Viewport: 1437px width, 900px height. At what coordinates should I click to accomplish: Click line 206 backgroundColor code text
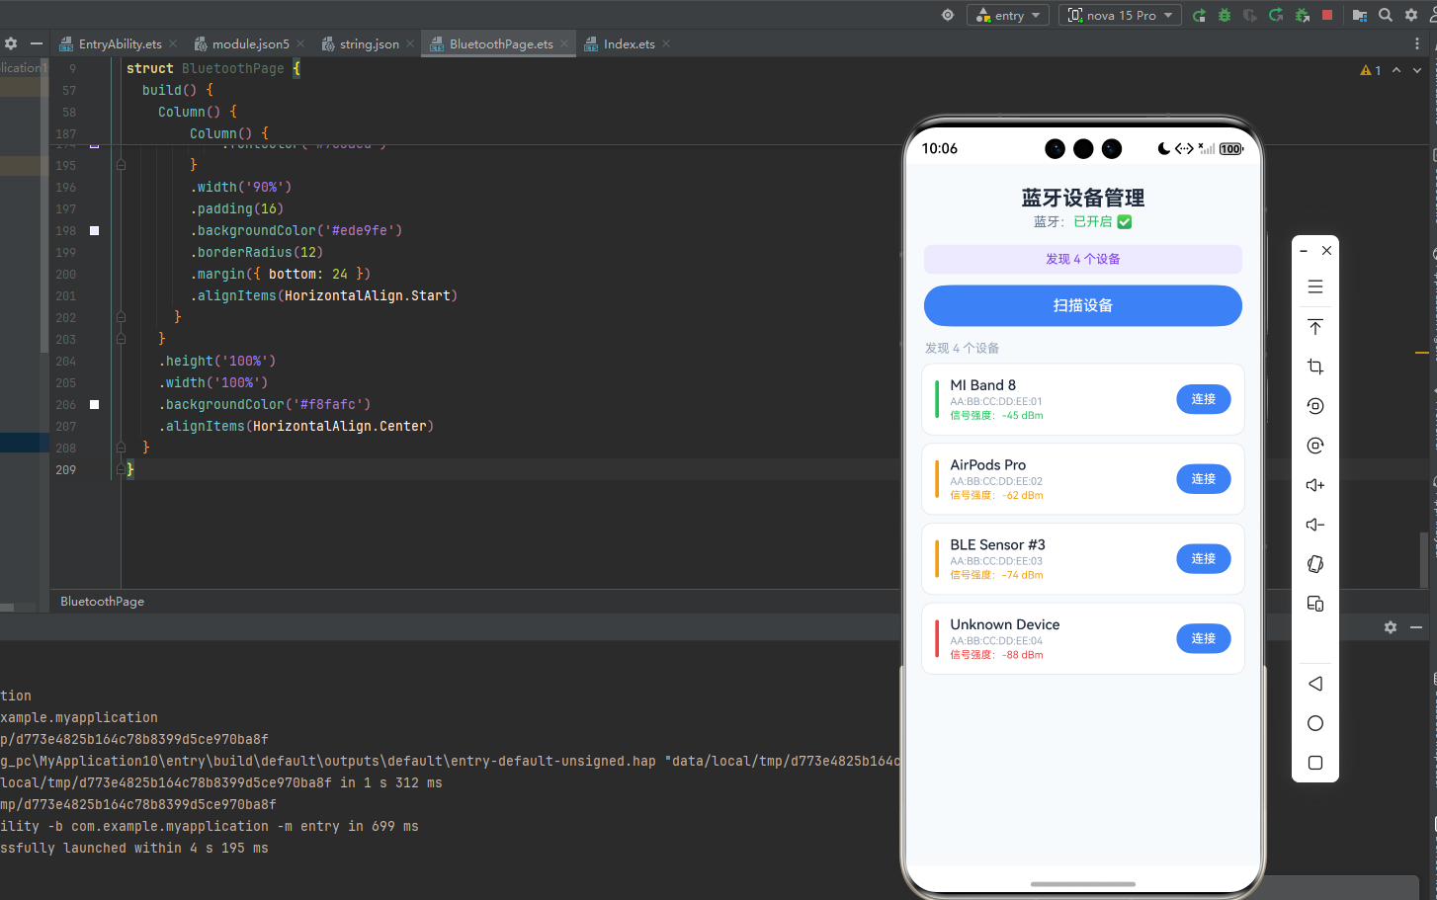tap(265, 404)
